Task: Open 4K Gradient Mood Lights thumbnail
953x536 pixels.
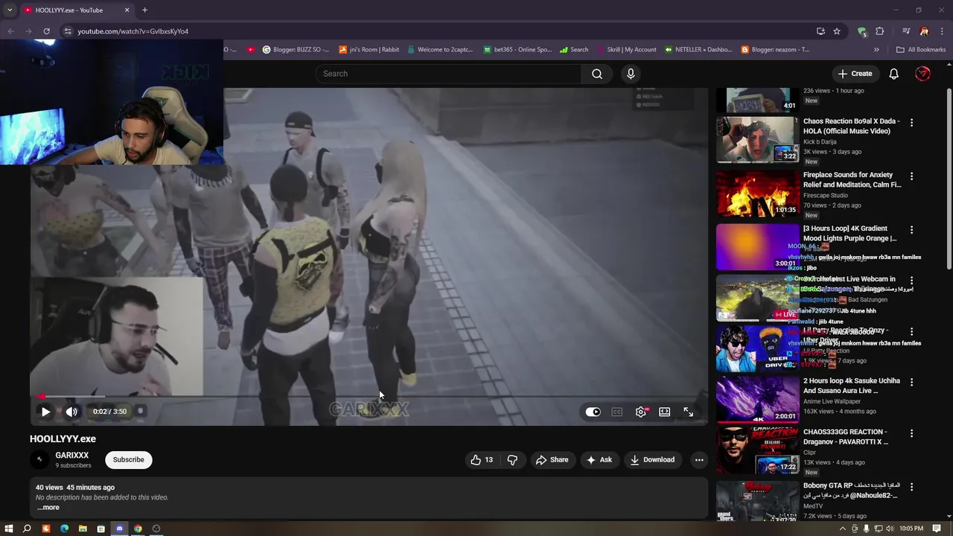Action: coord(757,247)
